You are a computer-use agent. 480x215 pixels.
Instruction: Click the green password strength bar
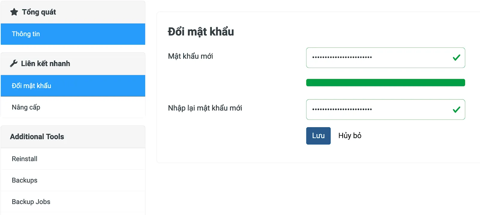click(385, 82)
